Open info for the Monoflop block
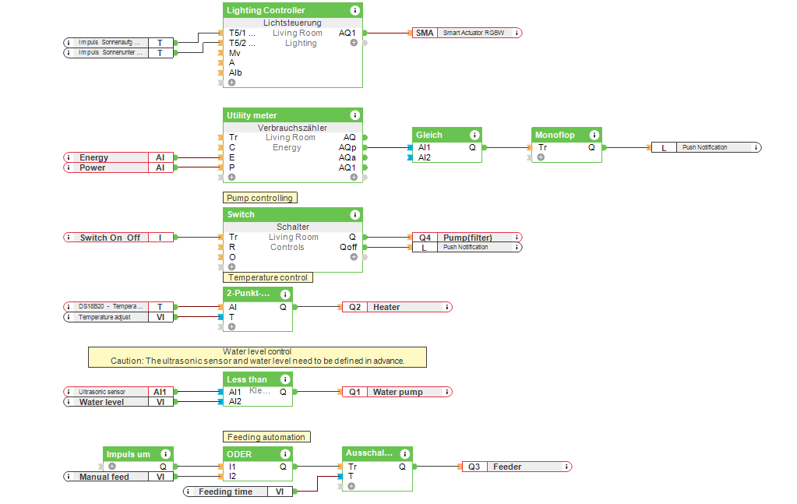The image size is (797, 504). [594, 134]
